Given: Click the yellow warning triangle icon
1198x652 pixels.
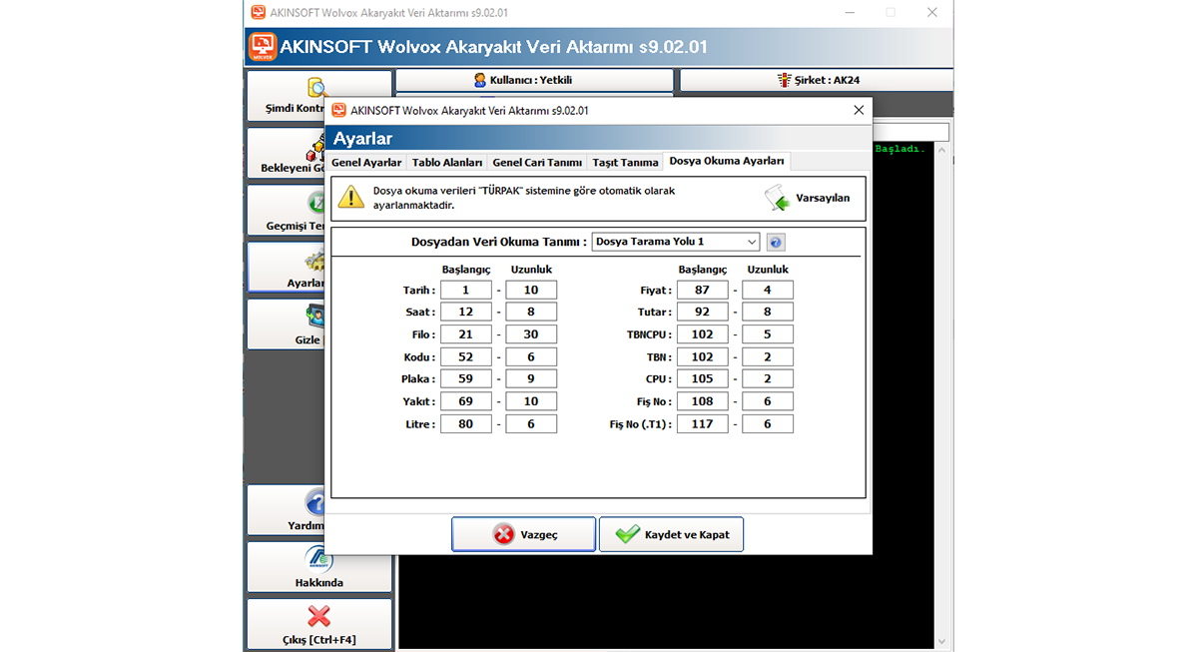Looking at the screenshot, I should click(x=350, y=197).
